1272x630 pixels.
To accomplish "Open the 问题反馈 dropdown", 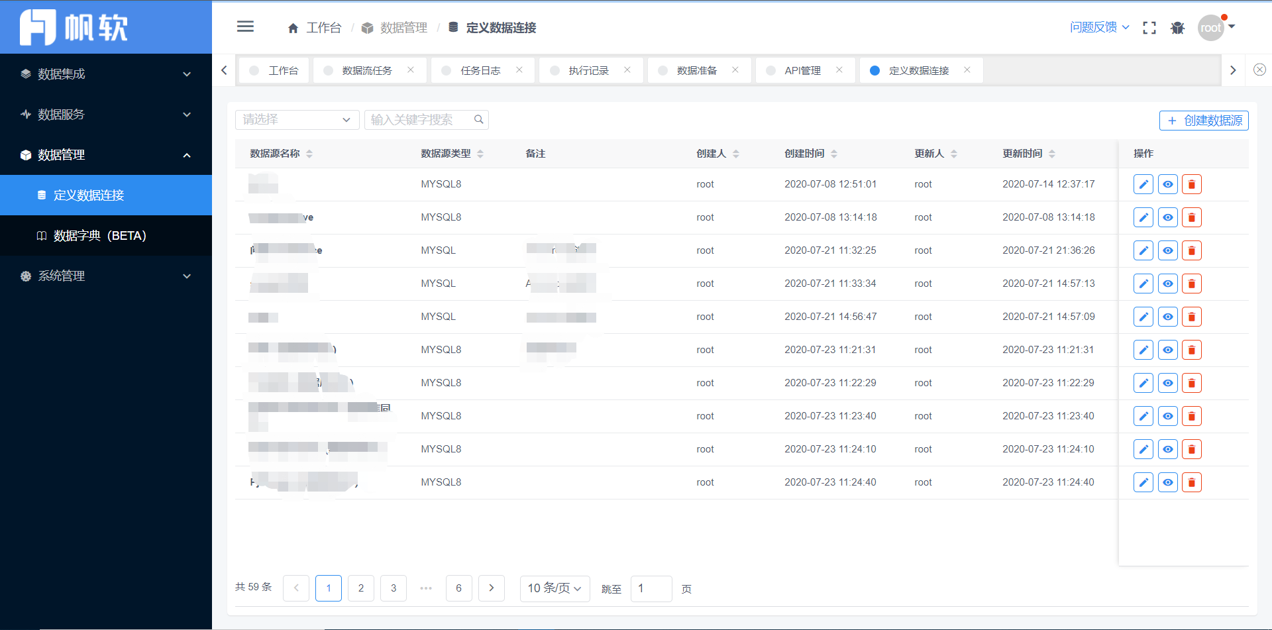I will (x=1100, y=27).
